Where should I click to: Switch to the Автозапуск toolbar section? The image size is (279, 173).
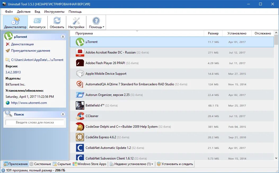(x=37, y=23)
